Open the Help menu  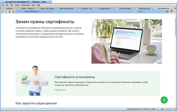(38, 5)
